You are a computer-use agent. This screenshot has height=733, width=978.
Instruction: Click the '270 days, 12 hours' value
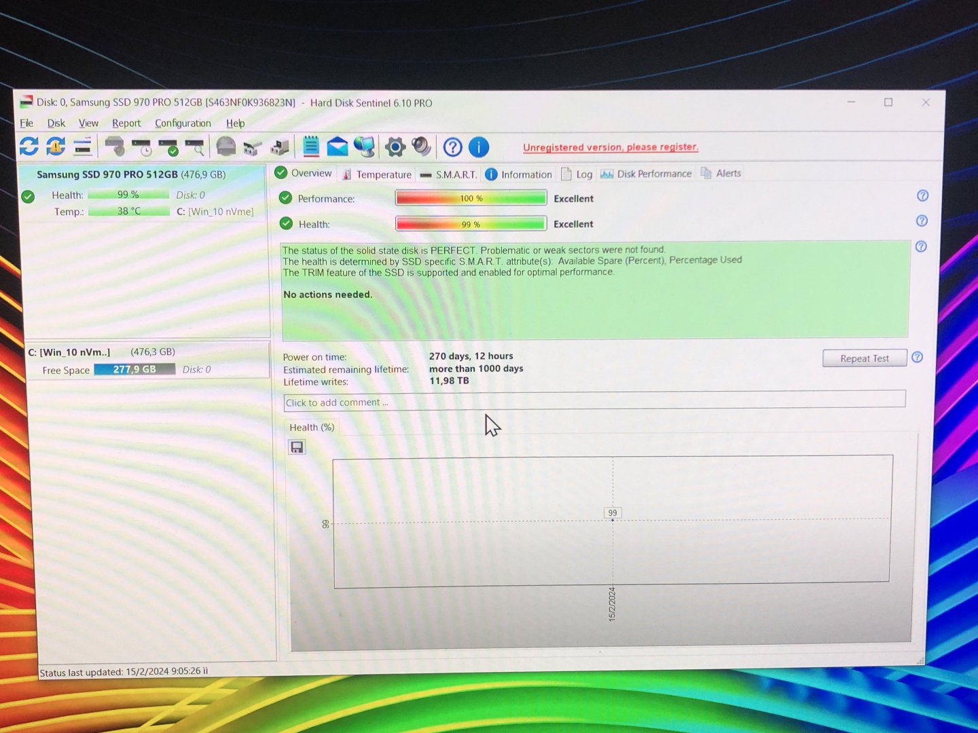pyautogui.click(x=471, y=356)
